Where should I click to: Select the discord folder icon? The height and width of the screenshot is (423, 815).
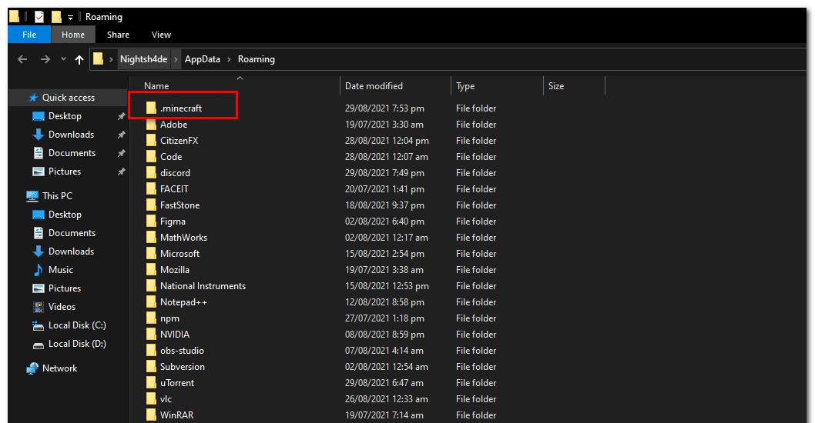tap(151, 172)
